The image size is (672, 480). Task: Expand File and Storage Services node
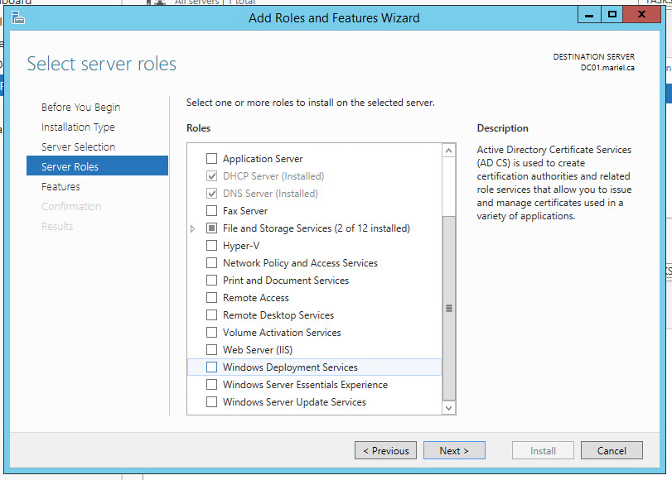pyautogui.click(x=193, y=228)
